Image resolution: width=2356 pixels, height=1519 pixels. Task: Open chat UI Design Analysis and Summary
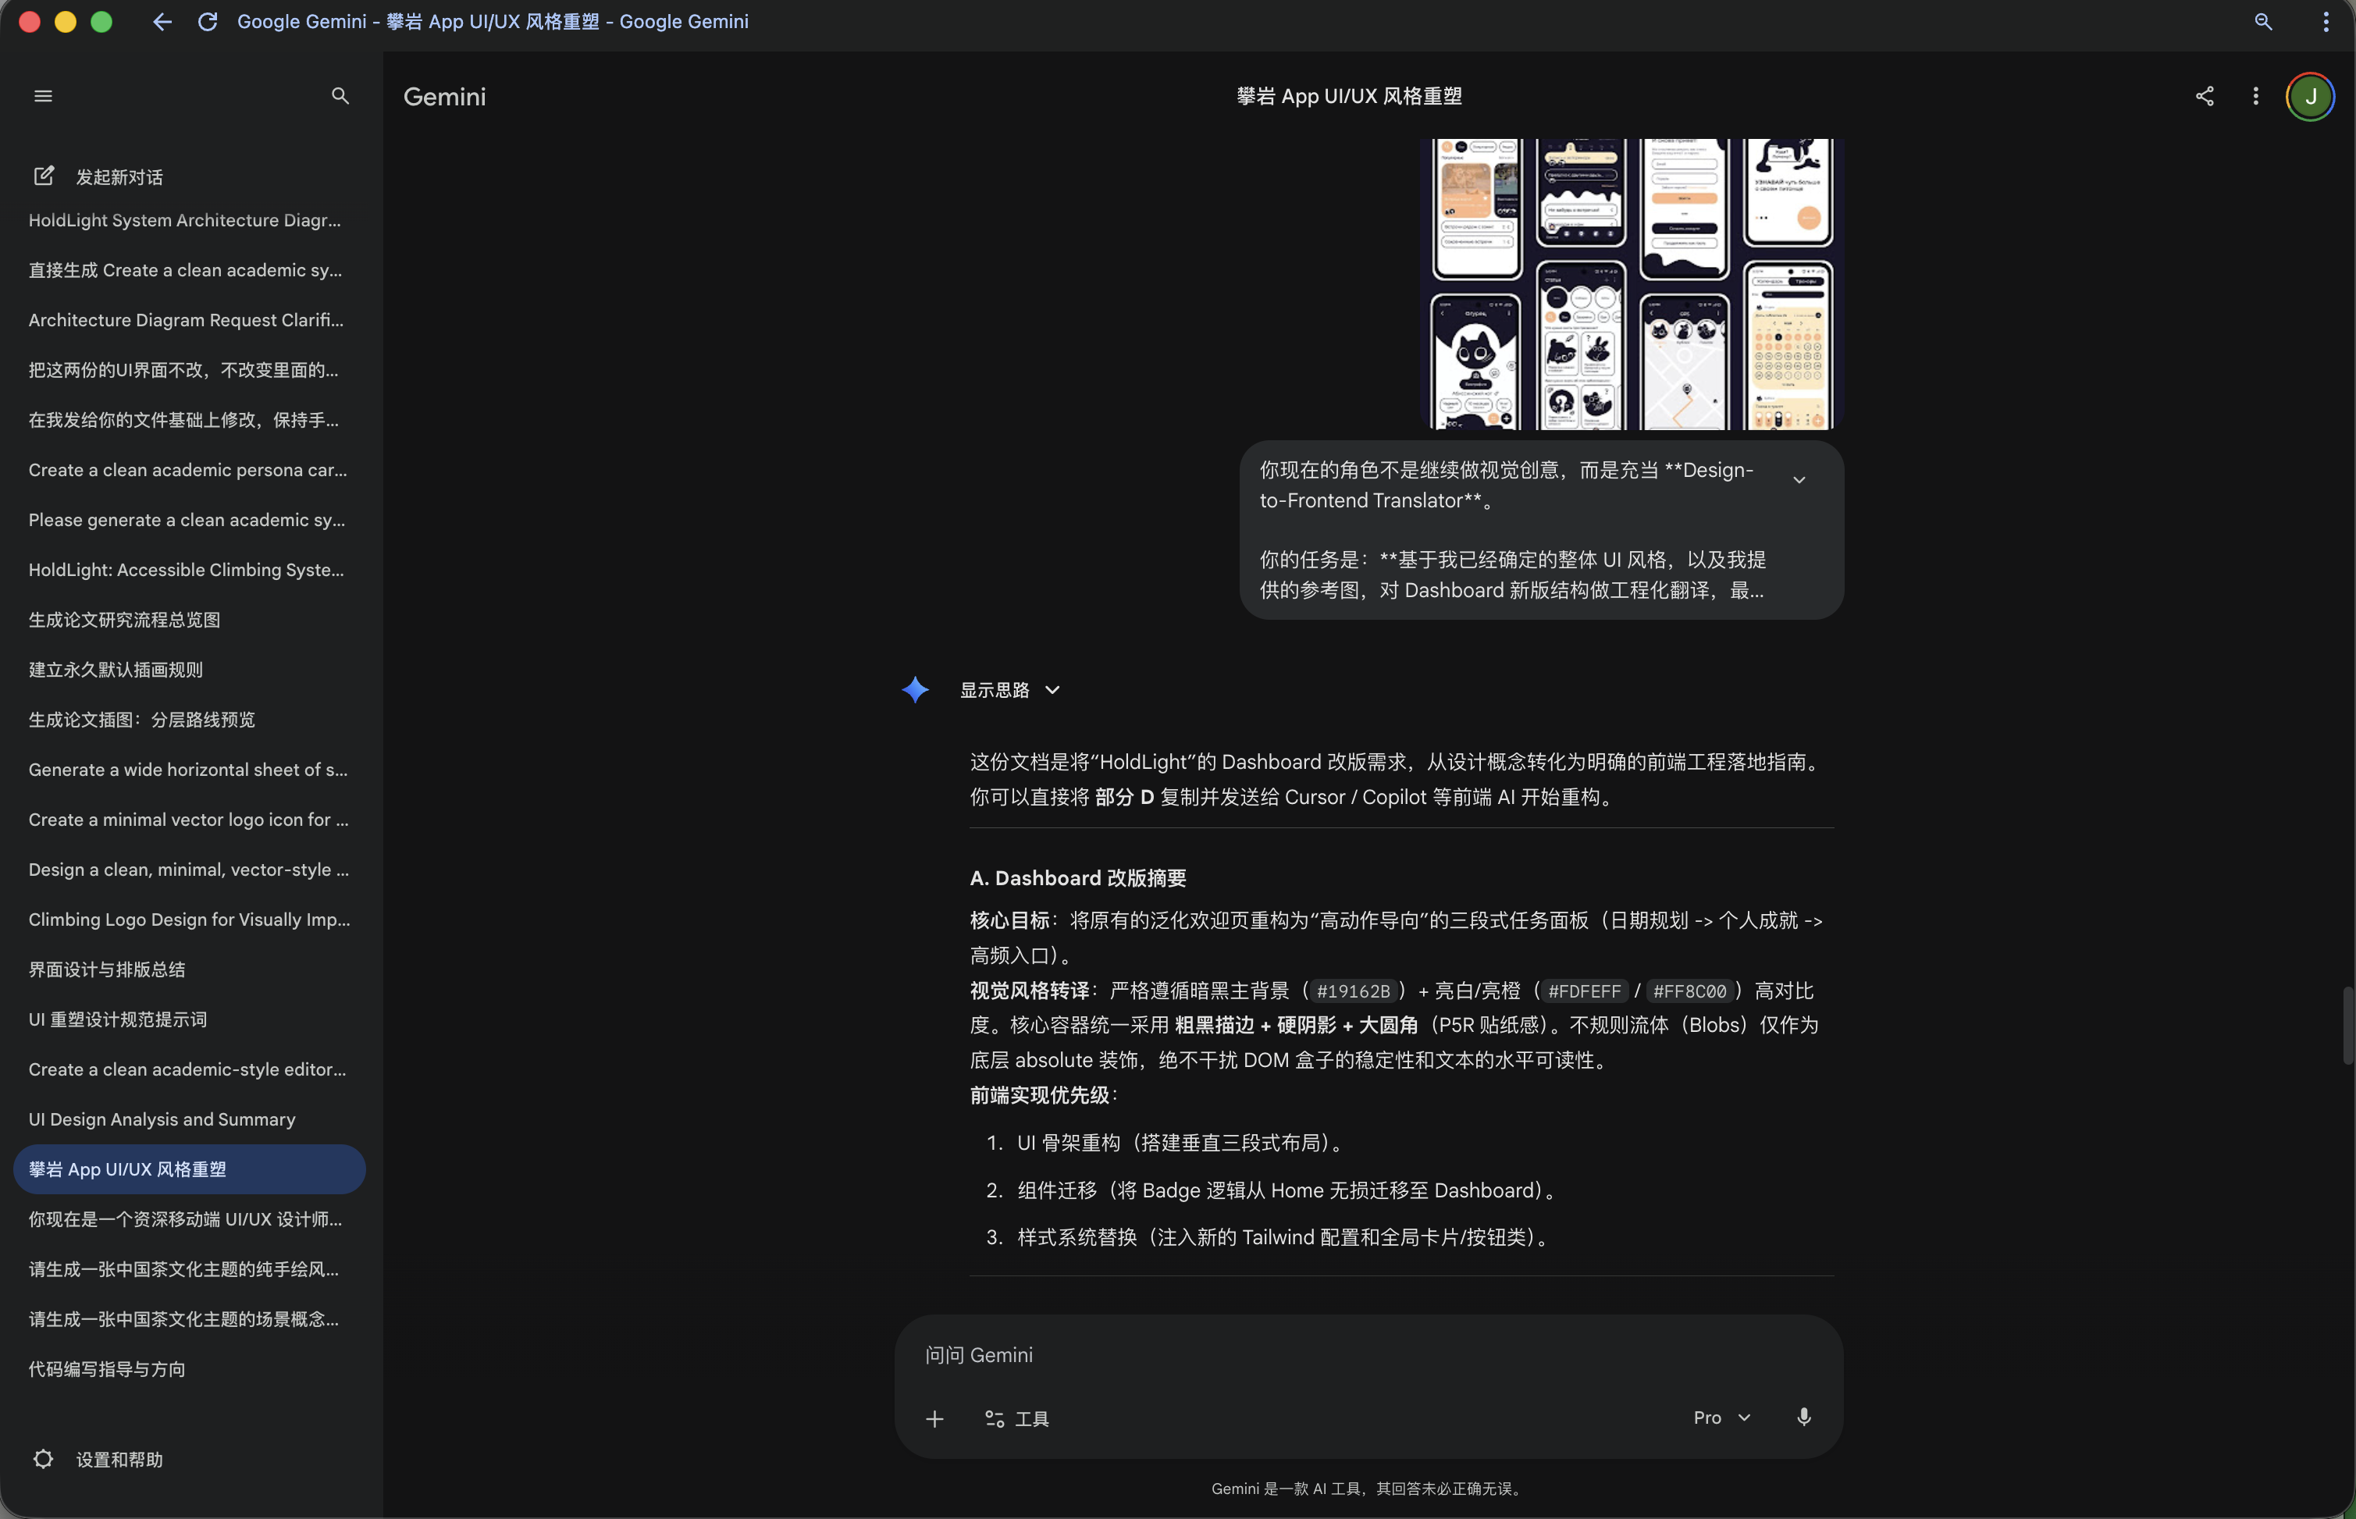[188, 1119]
